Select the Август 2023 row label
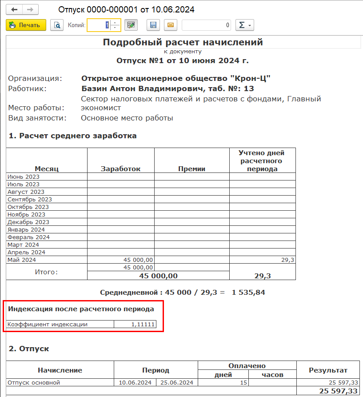The width and height of the screenshot is (363, 397). (47, 192)
